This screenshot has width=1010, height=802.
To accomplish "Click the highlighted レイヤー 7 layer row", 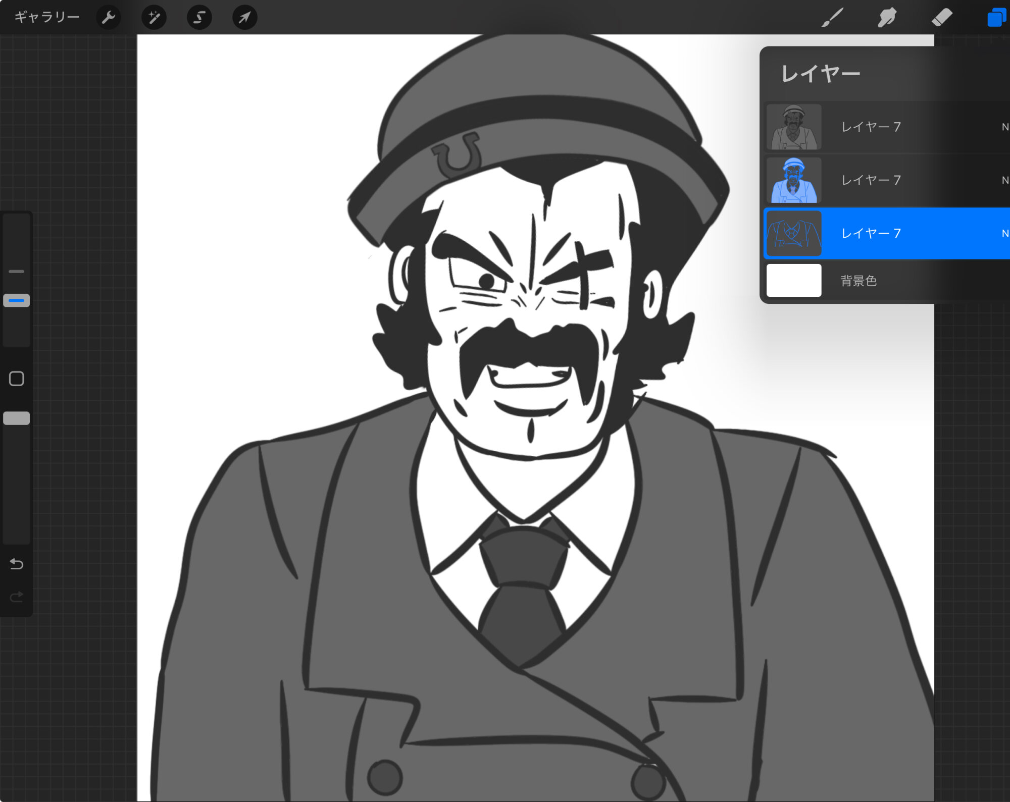I will coord(871,233).
